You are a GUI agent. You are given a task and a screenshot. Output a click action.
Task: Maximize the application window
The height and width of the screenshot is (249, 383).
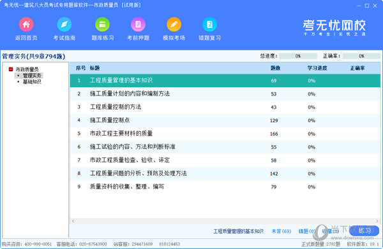367,6
